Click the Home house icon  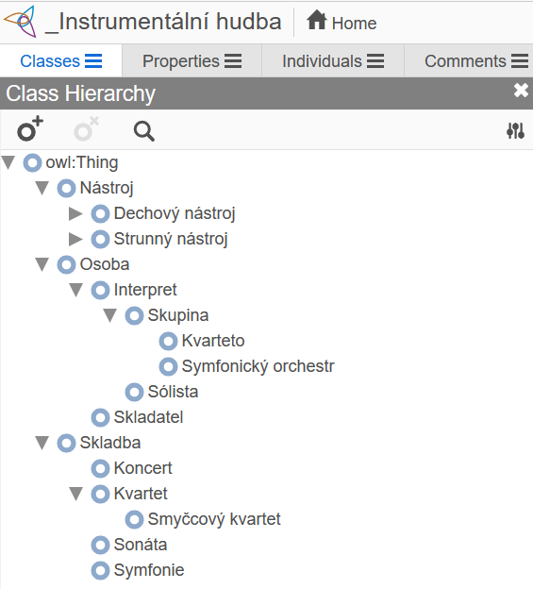(317, 20)
